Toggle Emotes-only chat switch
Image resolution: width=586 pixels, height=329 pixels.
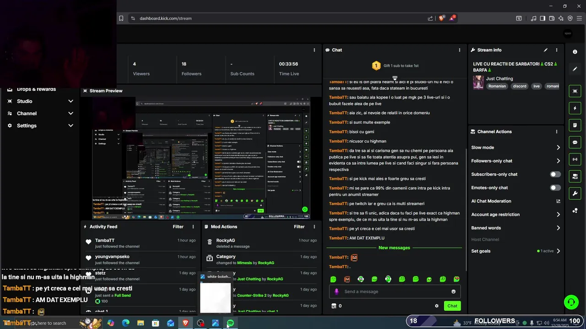(555, 188)
